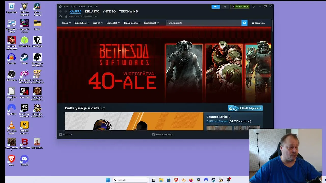Click the store search magnifier button

click(244, 23)
